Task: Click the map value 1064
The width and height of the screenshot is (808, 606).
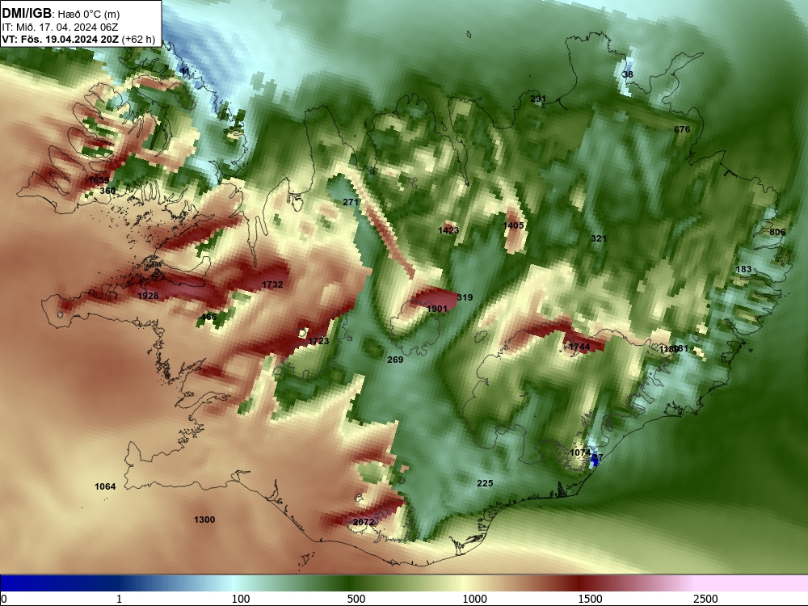Action: click(x=105, y=486)
